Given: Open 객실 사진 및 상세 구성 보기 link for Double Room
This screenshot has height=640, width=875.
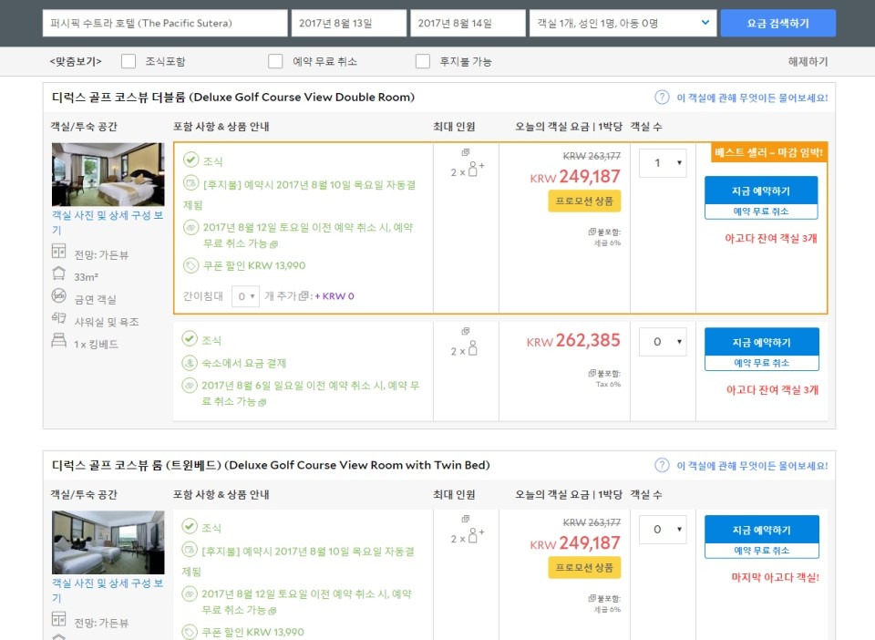Looking at the screenshot, I should pyautogui.click(x=108, y=223).
